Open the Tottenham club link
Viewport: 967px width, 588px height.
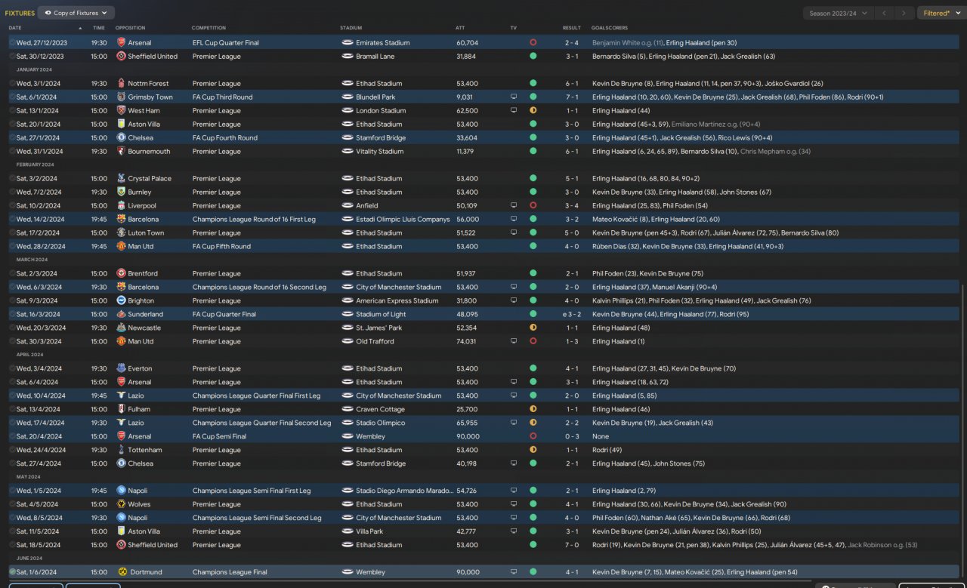145,451
